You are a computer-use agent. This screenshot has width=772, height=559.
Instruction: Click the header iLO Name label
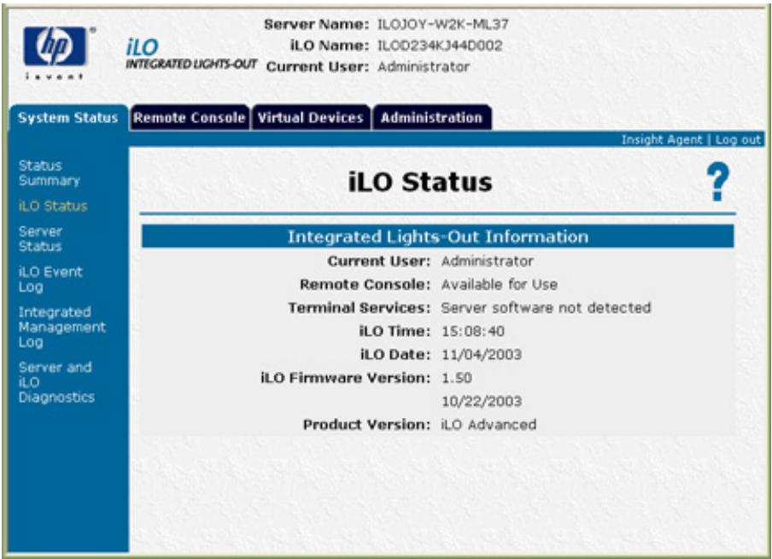pos(330,45)
